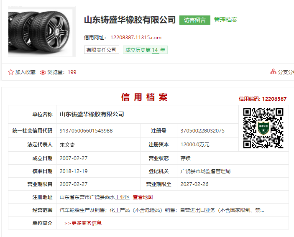Click the credit file QR code

tap(263, 128)
